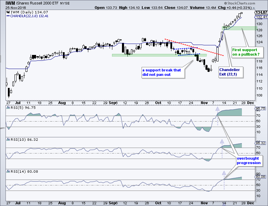Image resolution: width=268 pixels, height=206 pixels.
Task: Click the RSI(10) panel indicator icon
Action: point(8,139)
